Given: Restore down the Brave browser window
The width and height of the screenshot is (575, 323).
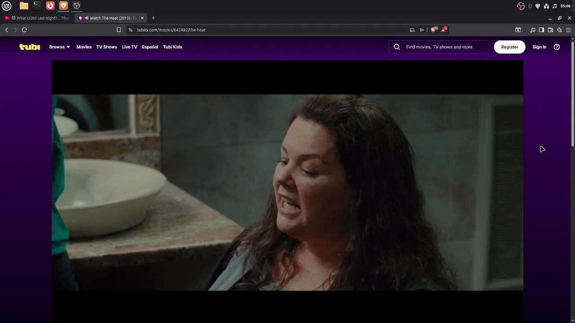Looking at the screenshot, I should (x=560, y=18).
